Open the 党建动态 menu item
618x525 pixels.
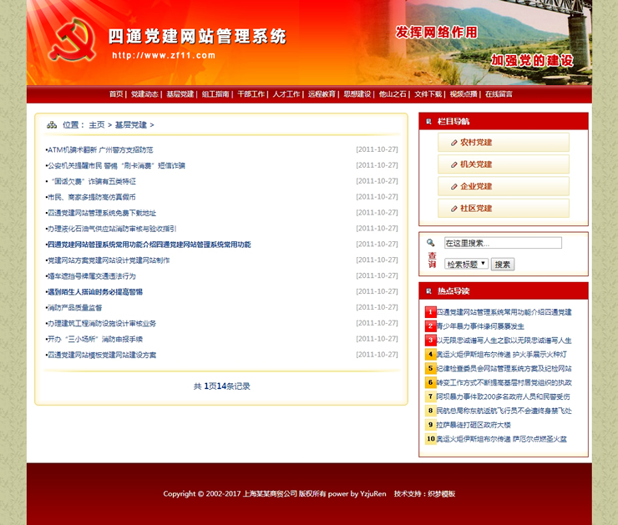(144, 94)
